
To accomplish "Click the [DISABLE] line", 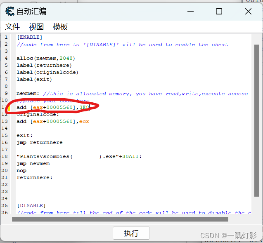I will 31,205.
